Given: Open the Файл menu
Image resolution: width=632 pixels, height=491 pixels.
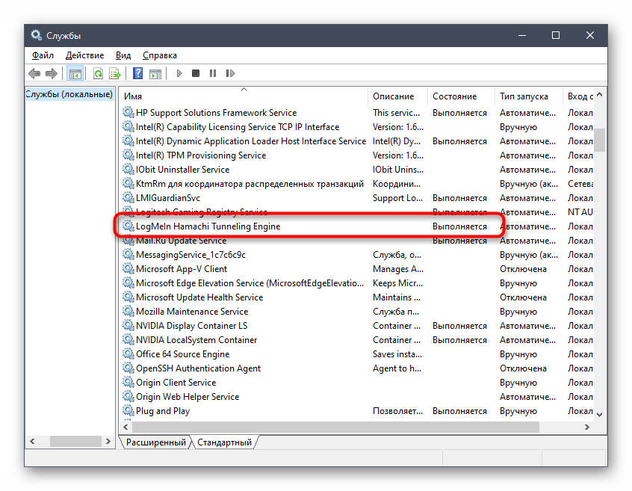Looking at the screenshot, I should [x=43, y=55].
